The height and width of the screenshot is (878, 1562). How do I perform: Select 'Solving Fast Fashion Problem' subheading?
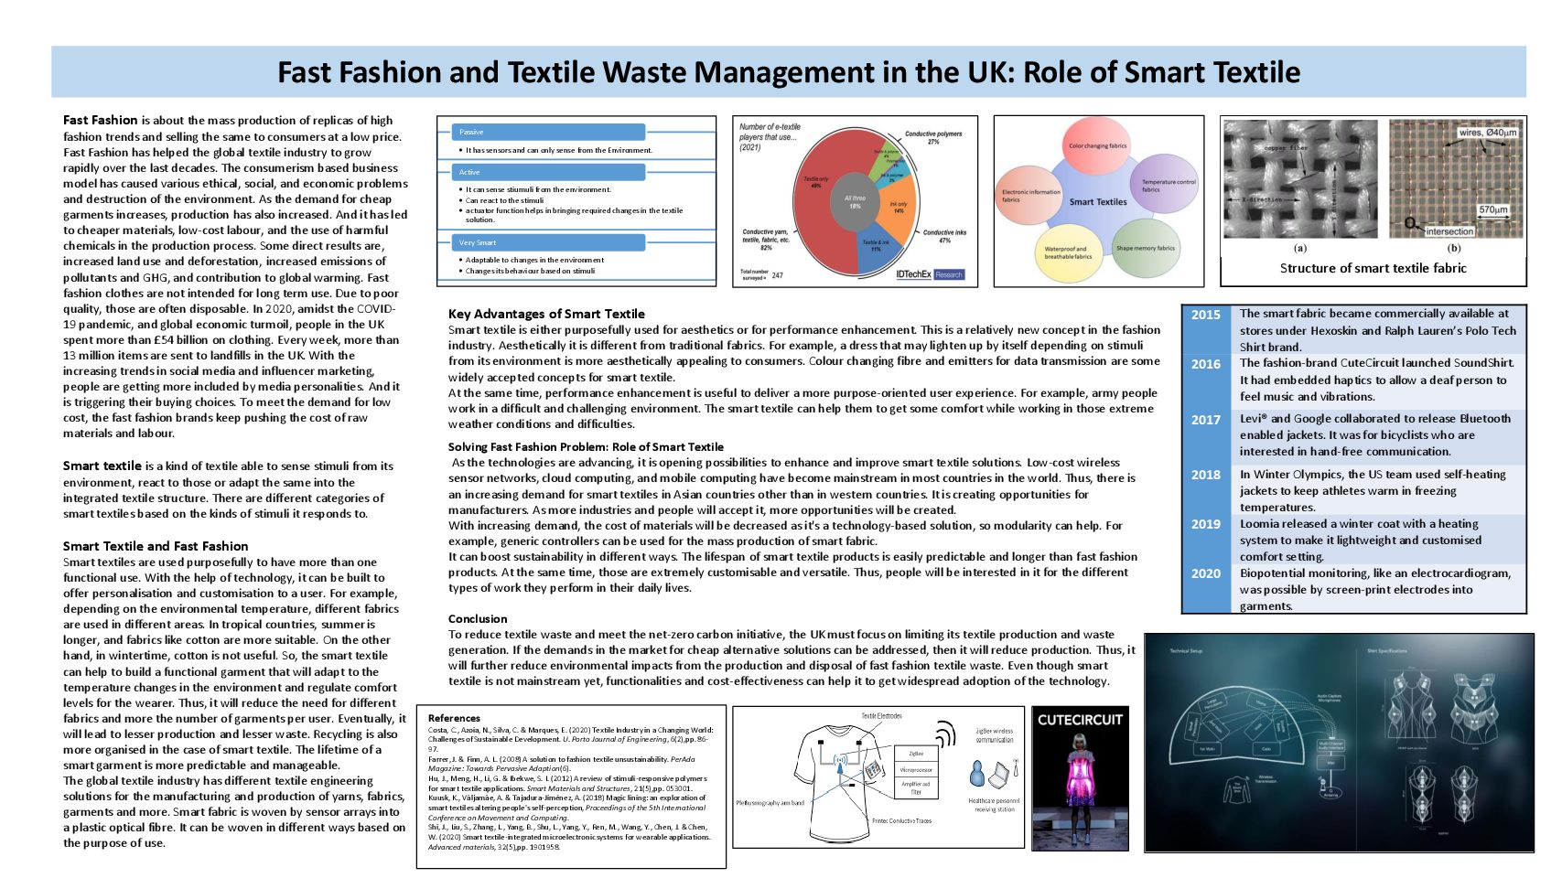pyautogui.click(x=586, y=447)
